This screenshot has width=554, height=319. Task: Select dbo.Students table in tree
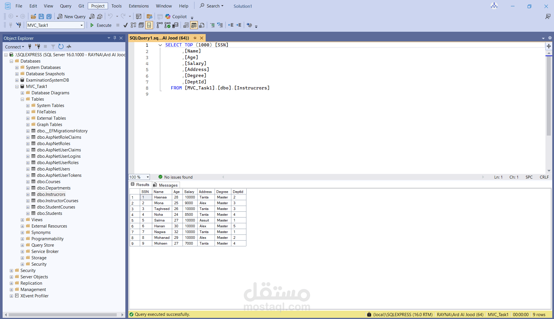pyautogui.click(x=49, y=213)
